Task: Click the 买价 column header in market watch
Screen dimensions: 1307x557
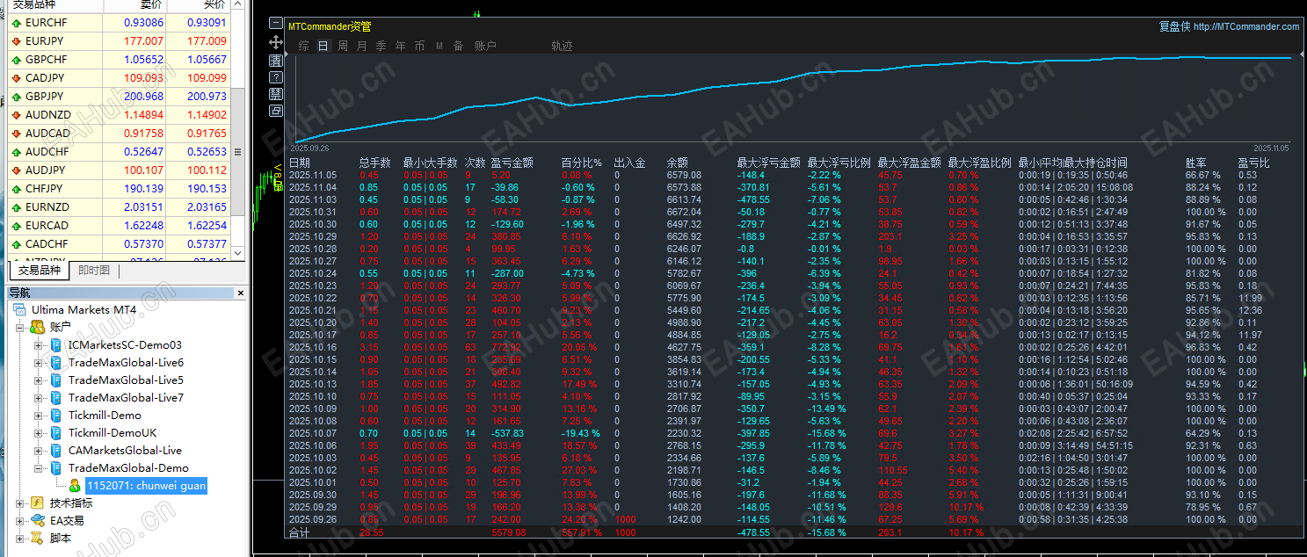Action: tap(197, 5)
